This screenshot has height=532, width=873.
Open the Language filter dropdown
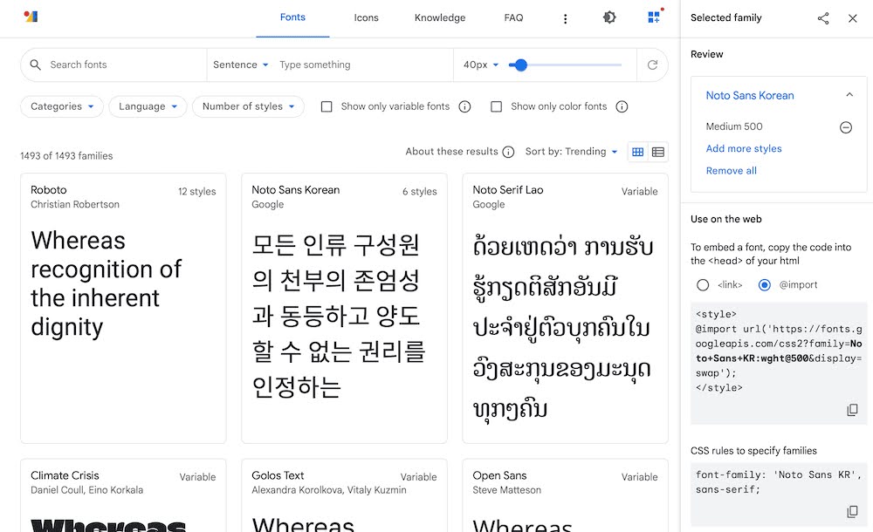148,106
